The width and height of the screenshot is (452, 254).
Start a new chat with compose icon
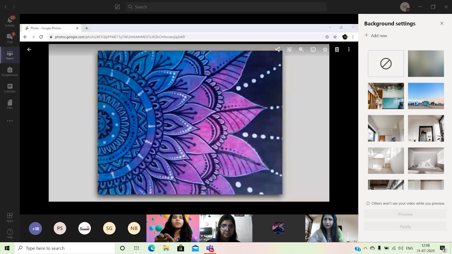[x=118, y=7]
